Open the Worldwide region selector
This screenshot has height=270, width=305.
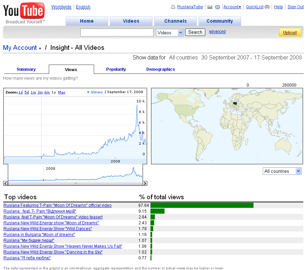[x=61, y=7]
